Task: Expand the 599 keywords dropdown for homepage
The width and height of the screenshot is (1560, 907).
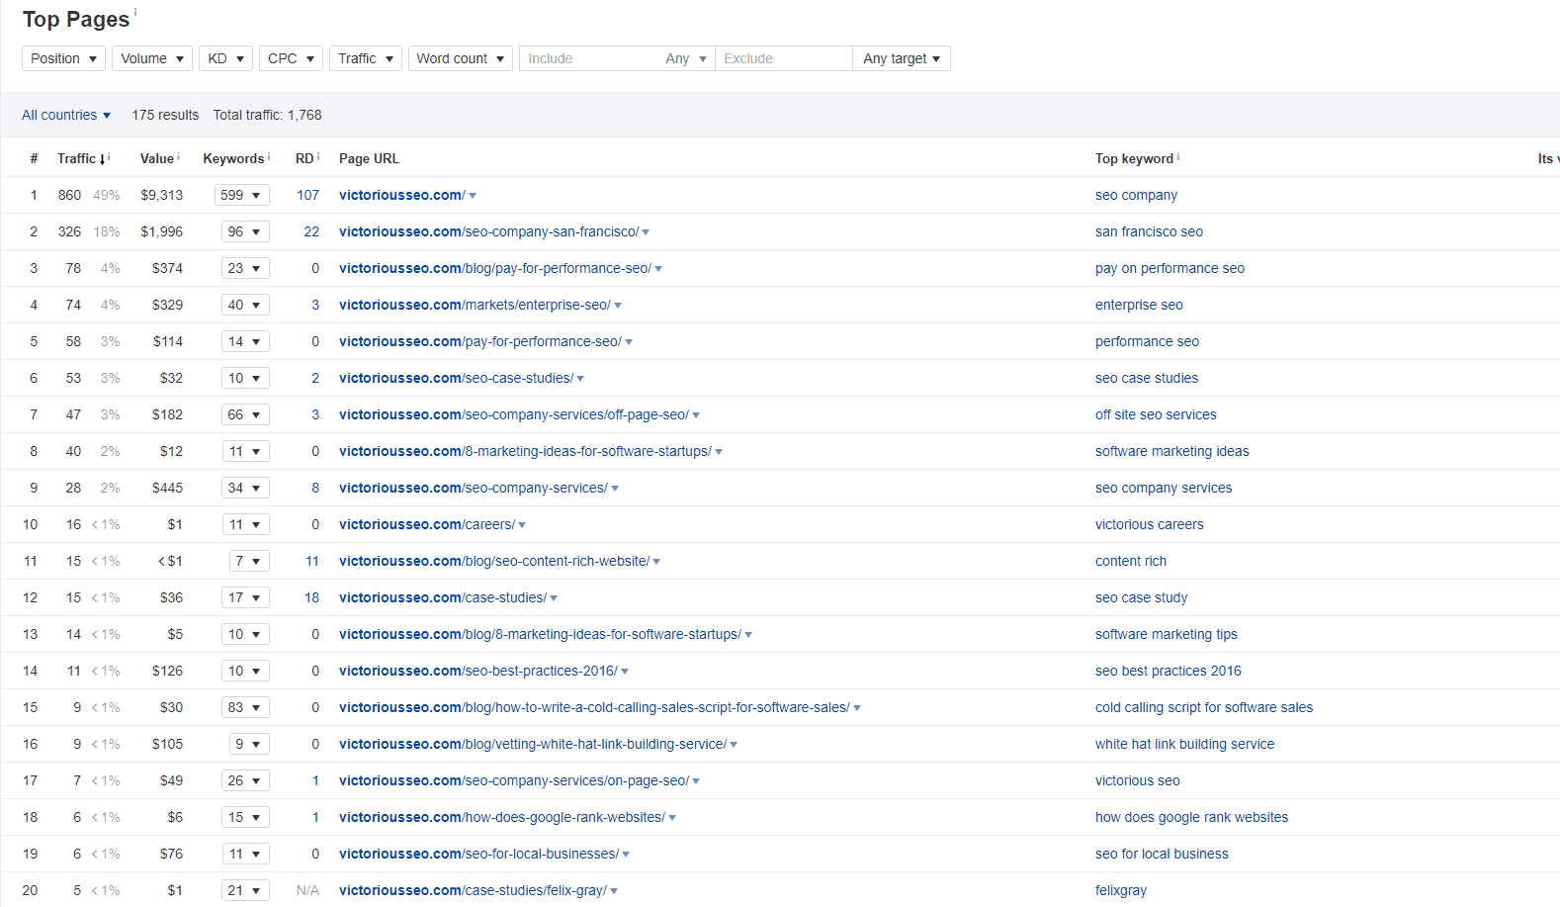Action: [241, 195]
